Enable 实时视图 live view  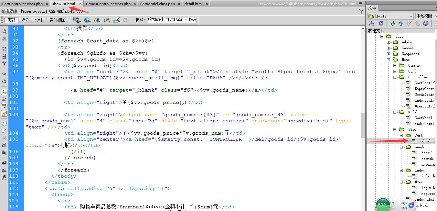tap(57, 20)
